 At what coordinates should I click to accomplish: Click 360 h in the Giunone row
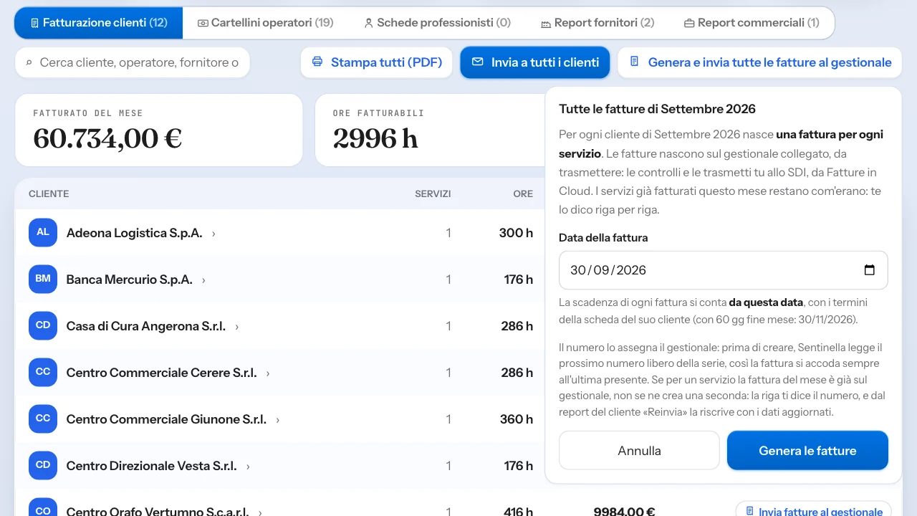coord(516,419)
